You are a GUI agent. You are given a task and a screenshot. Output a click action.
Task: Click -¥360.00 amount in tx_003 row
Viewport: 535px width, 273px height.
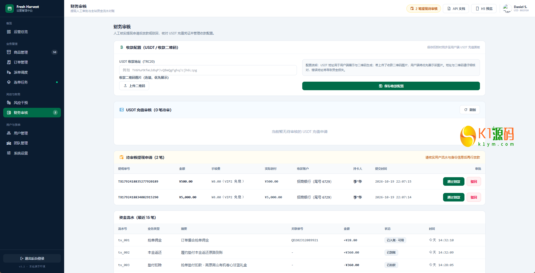[351, 265]
